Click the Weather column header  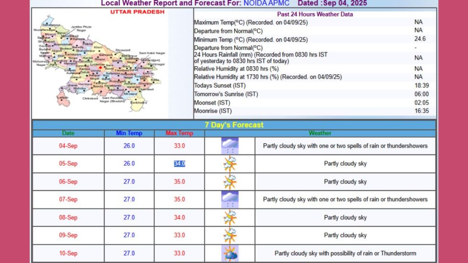[320, 133]
